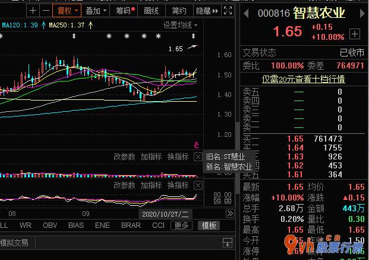This screenshot has height=260, width=369.
Task: Close the lower indicator sub-panel
Action: (x=198, y=186)
